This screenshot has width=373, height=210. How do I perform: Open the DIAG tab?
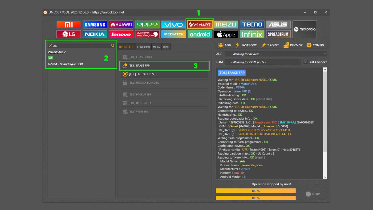pyautogui.click(x=166, y=47)
